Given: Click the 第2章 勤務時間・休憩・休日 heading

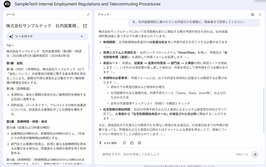Looking at the screenshot, I should tap(27, 121).
